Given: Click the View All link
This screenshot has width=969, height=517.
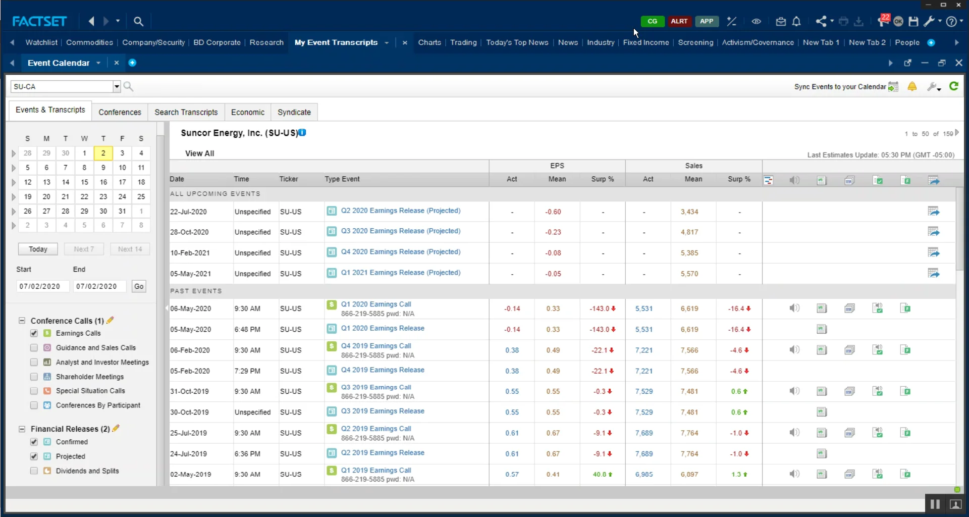Looking at the screenshot, I should 199,153.
